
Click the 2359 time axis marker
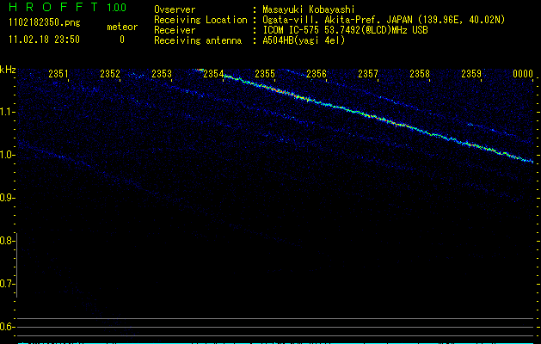(x=471, y=74)
